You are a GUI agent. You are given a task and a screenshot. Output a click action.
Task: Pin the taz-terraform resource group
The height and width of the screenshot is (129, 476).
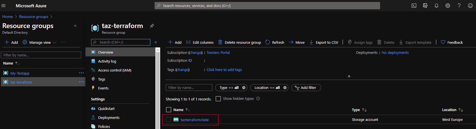tap(152, 26)
